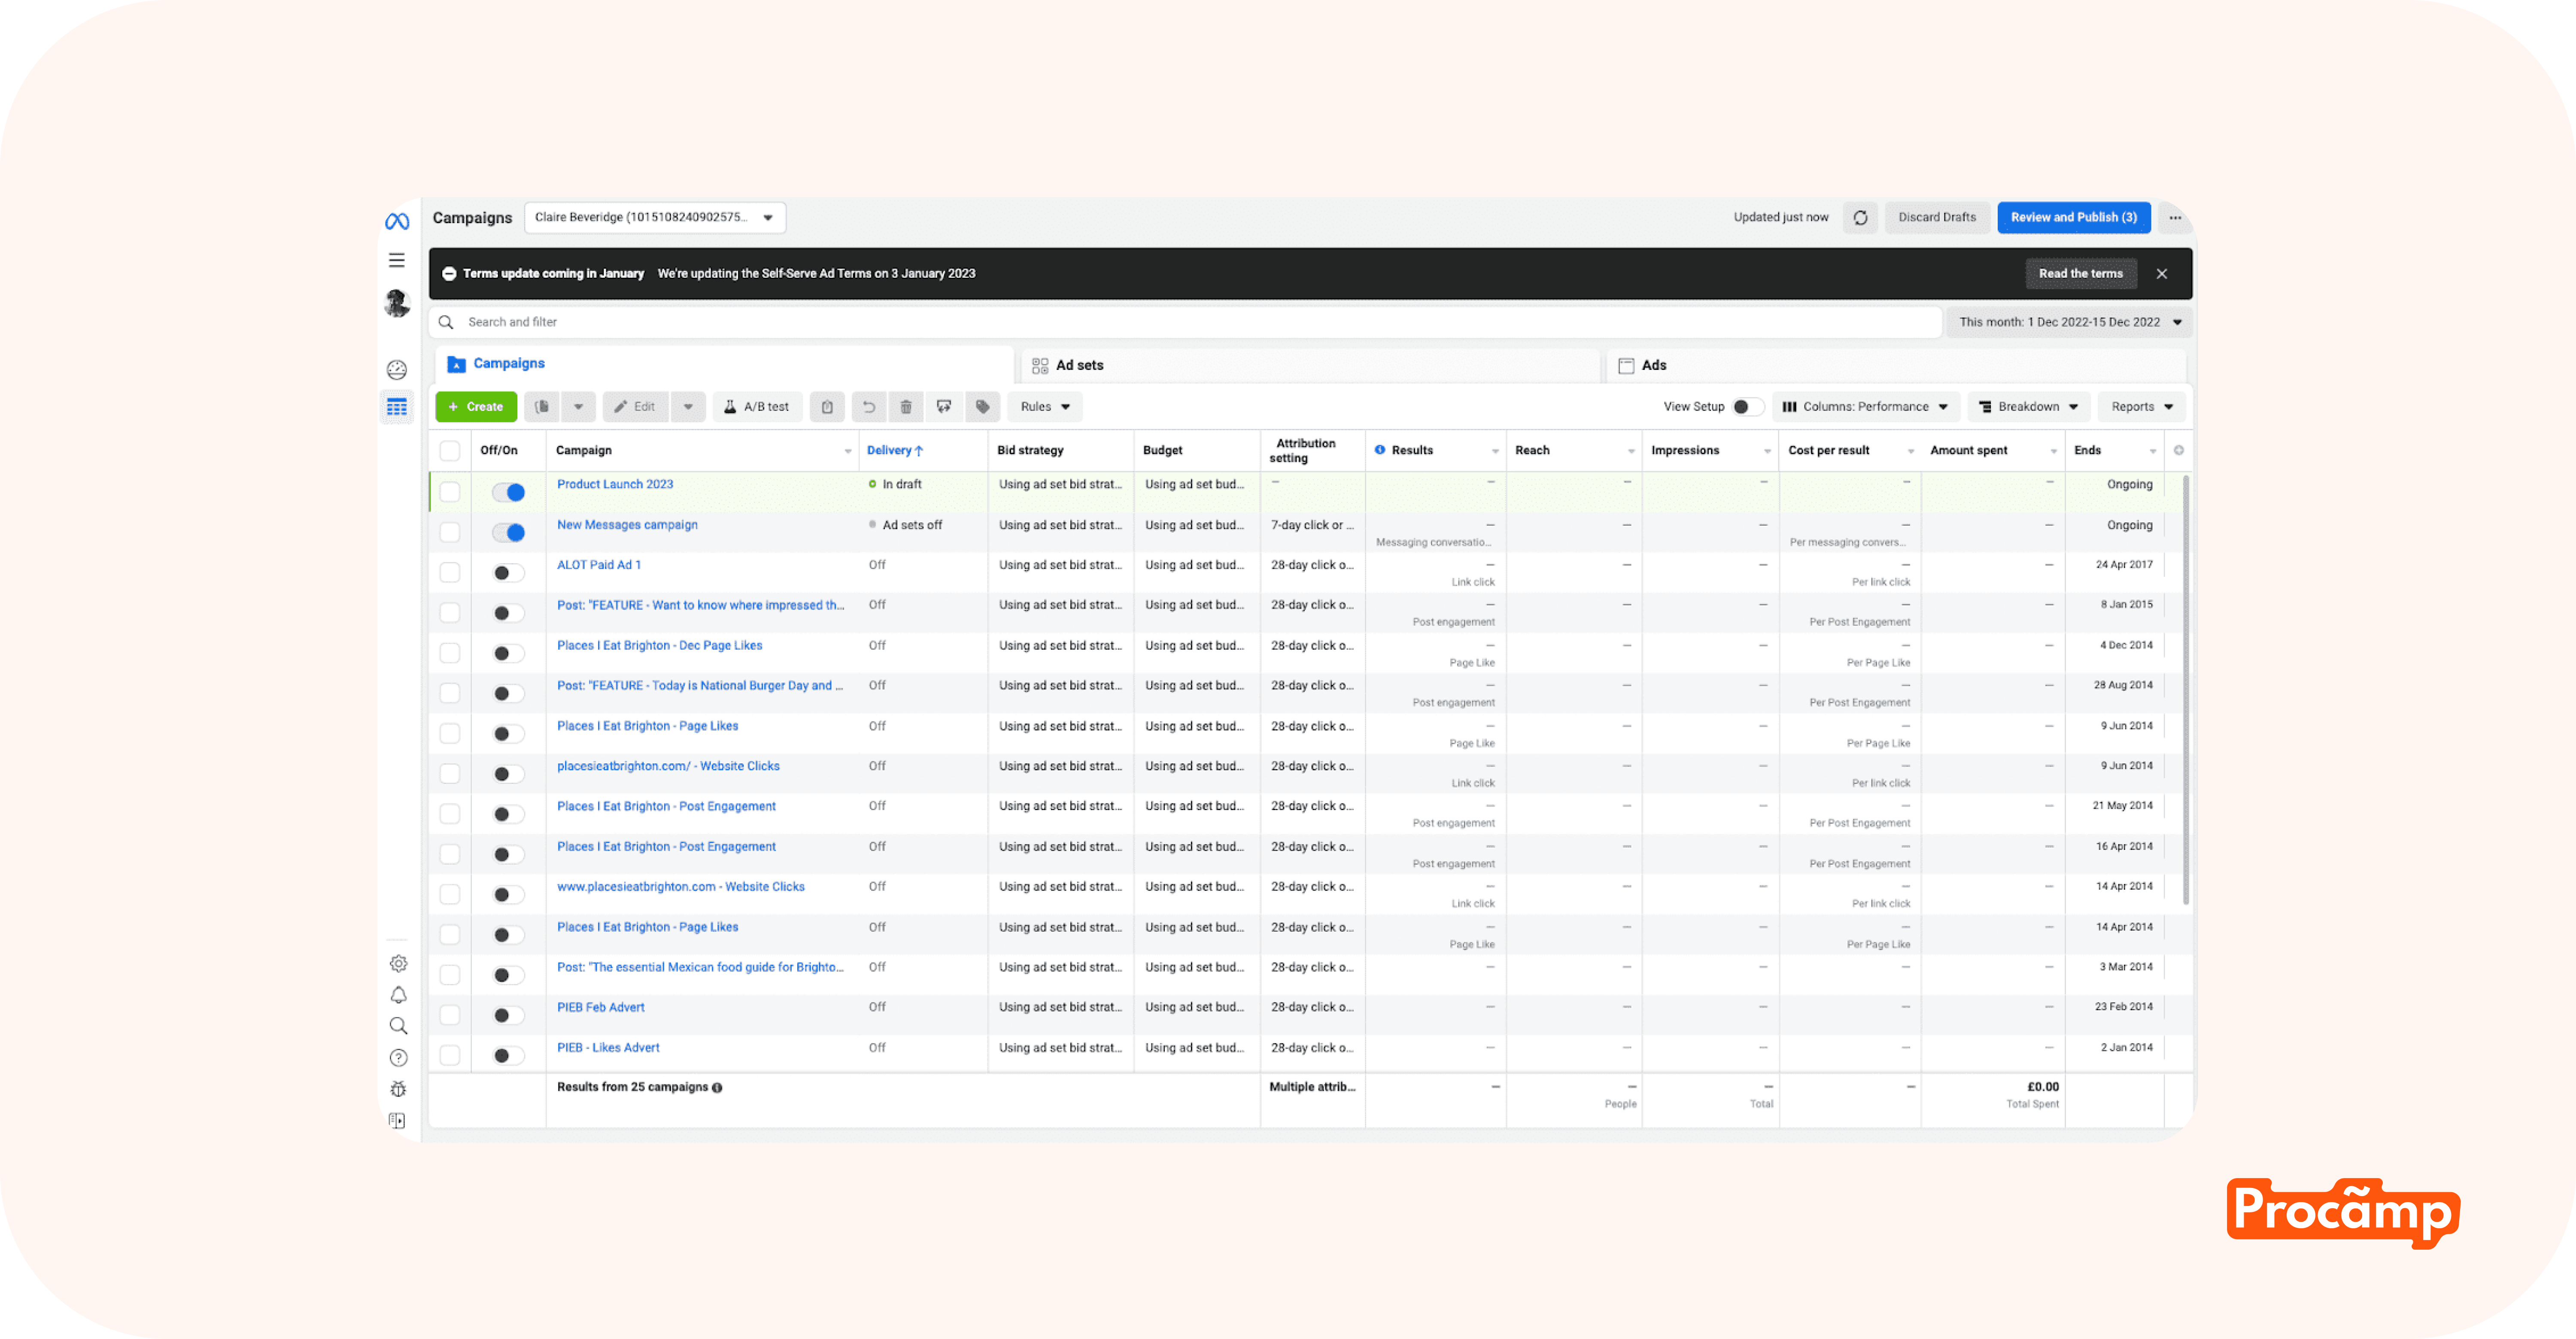Open the Meta logo home icon
Screen dimensions: 2576x1339
point(397,221)
